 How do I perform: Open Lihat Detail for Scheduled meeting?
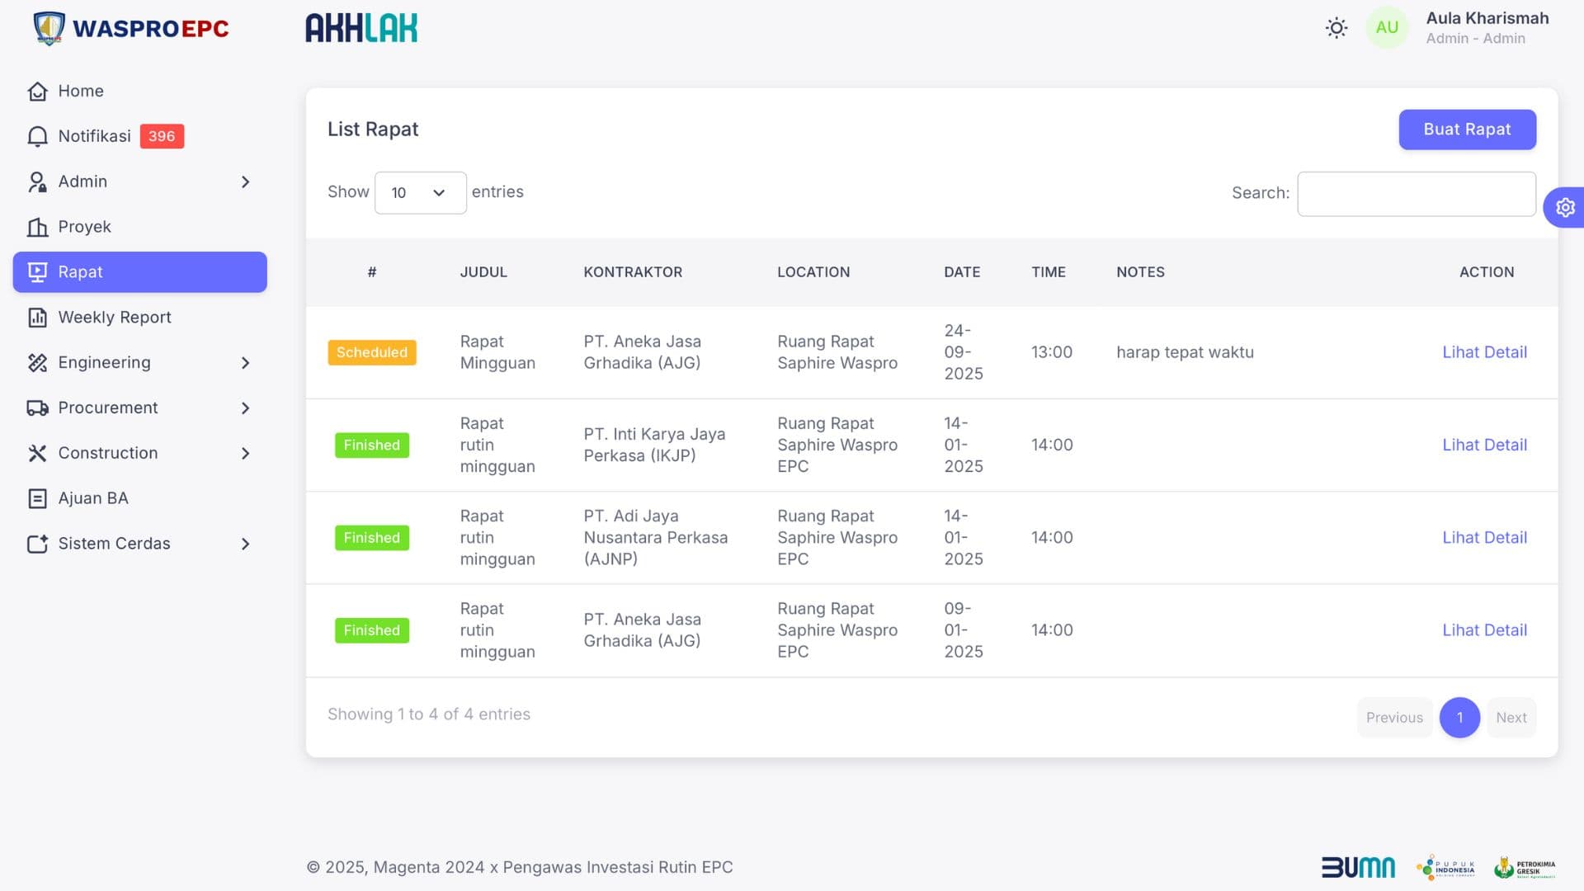[x=1484, y=352]
